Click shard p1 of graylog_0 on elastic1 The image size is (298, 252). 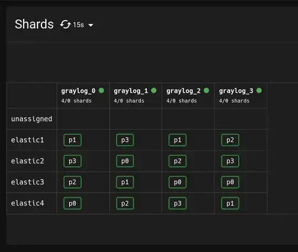tap(72, 140)
